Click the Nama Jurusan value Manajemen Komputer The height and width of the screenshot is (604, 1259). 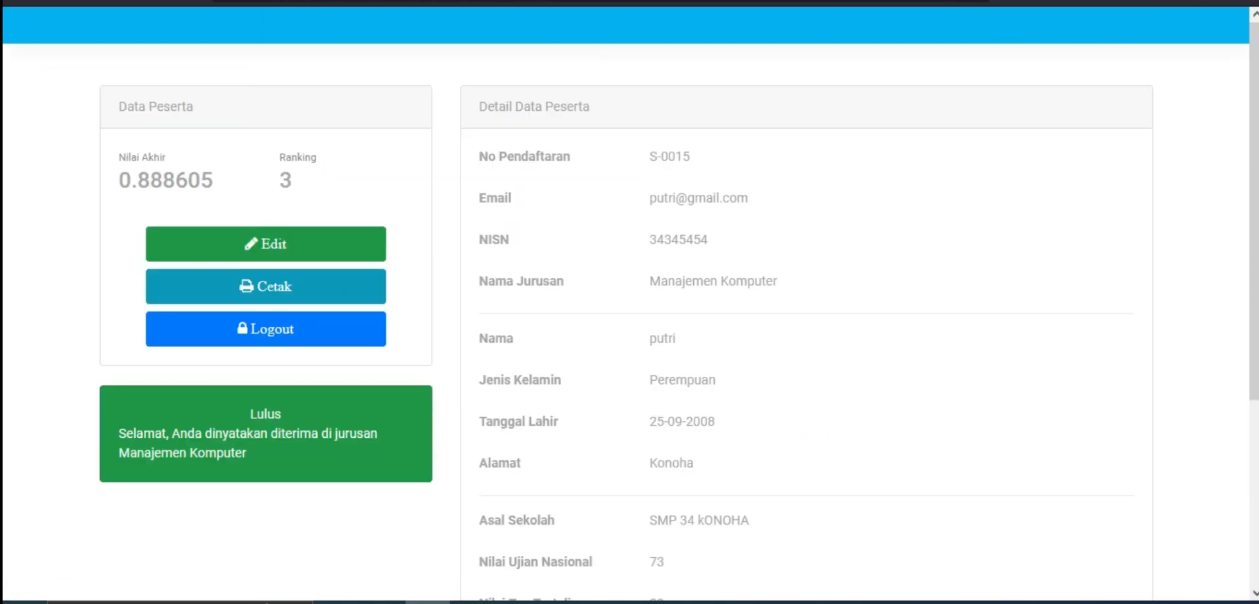click(713, 281)
